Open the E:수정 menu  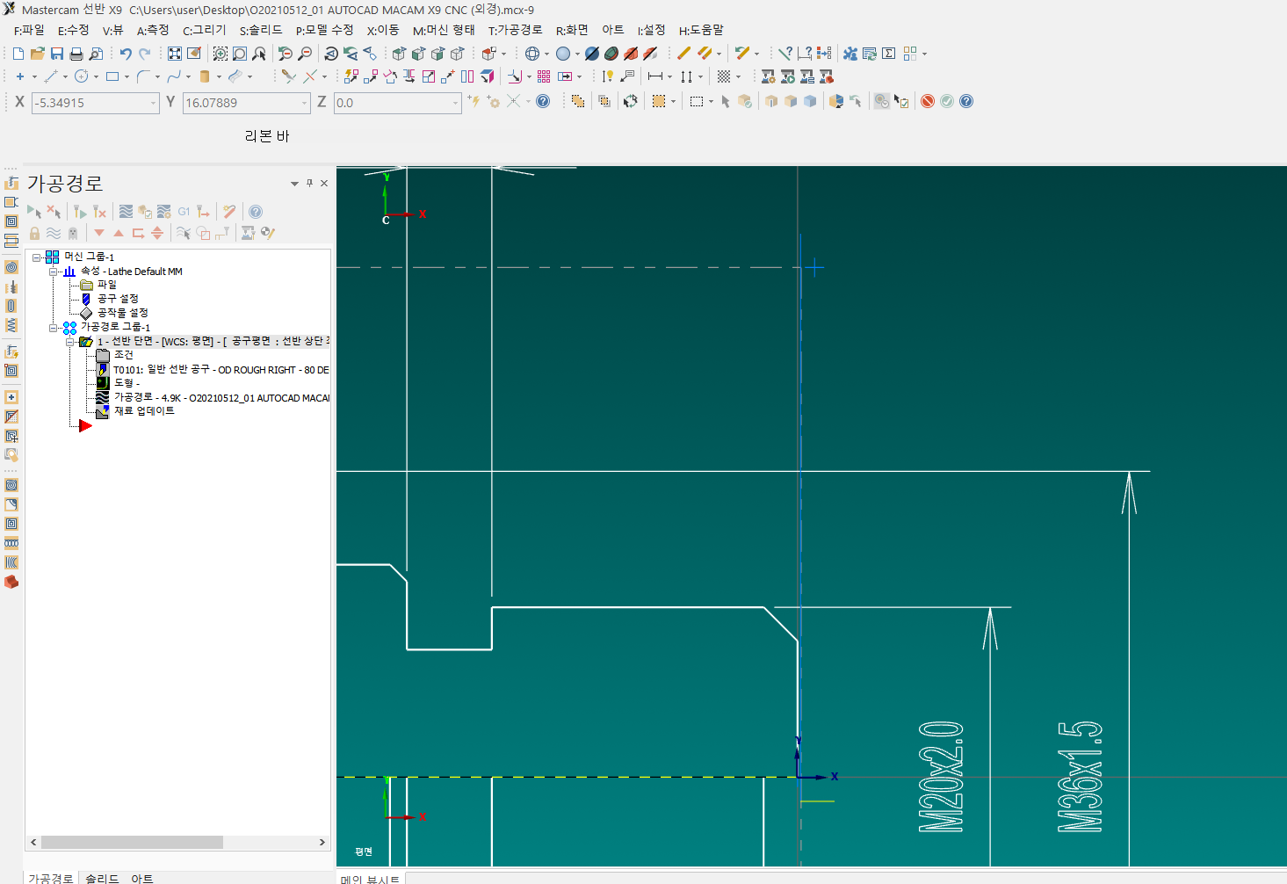(x=74, y=30)
